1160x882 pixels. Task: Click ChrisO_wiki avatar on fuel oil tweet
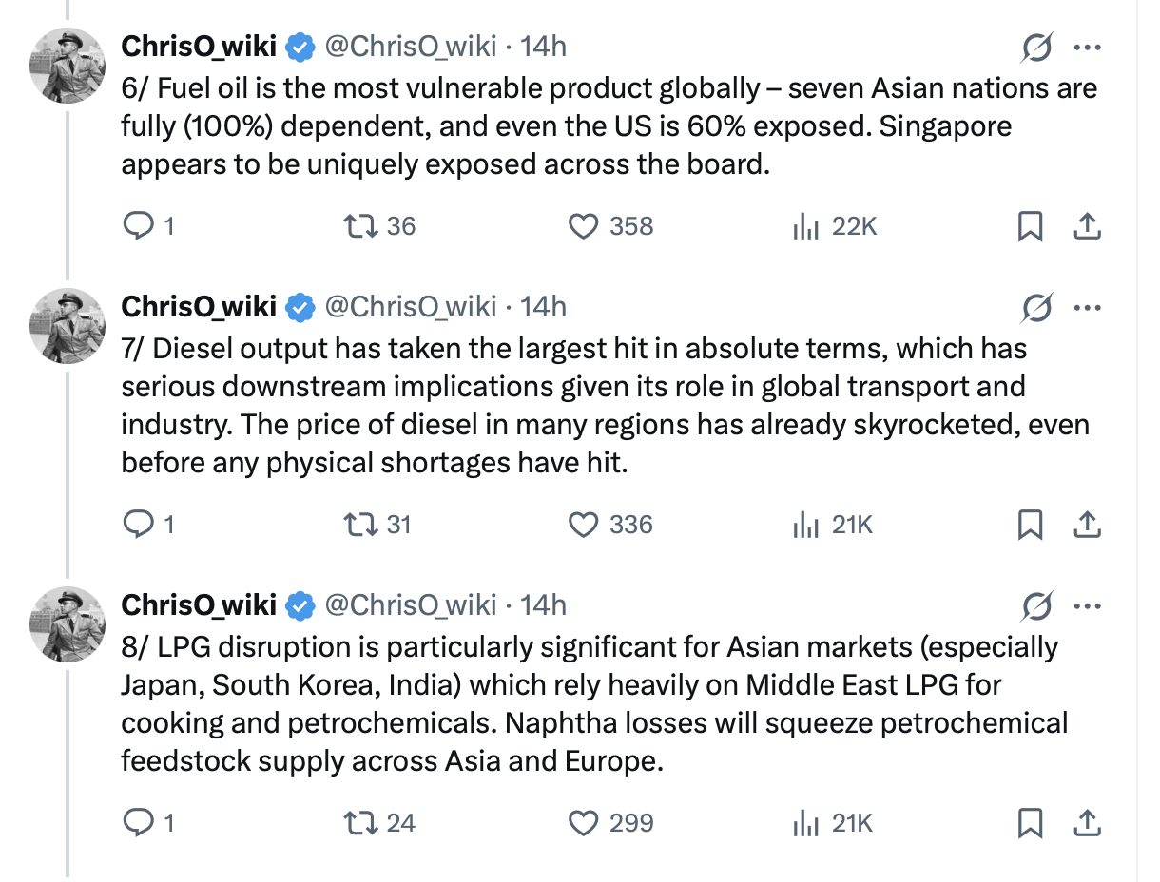68,66
